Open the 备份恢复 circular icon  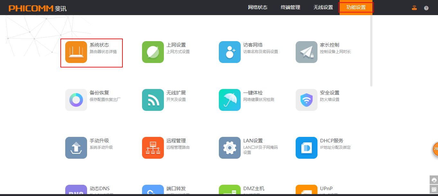76,100
